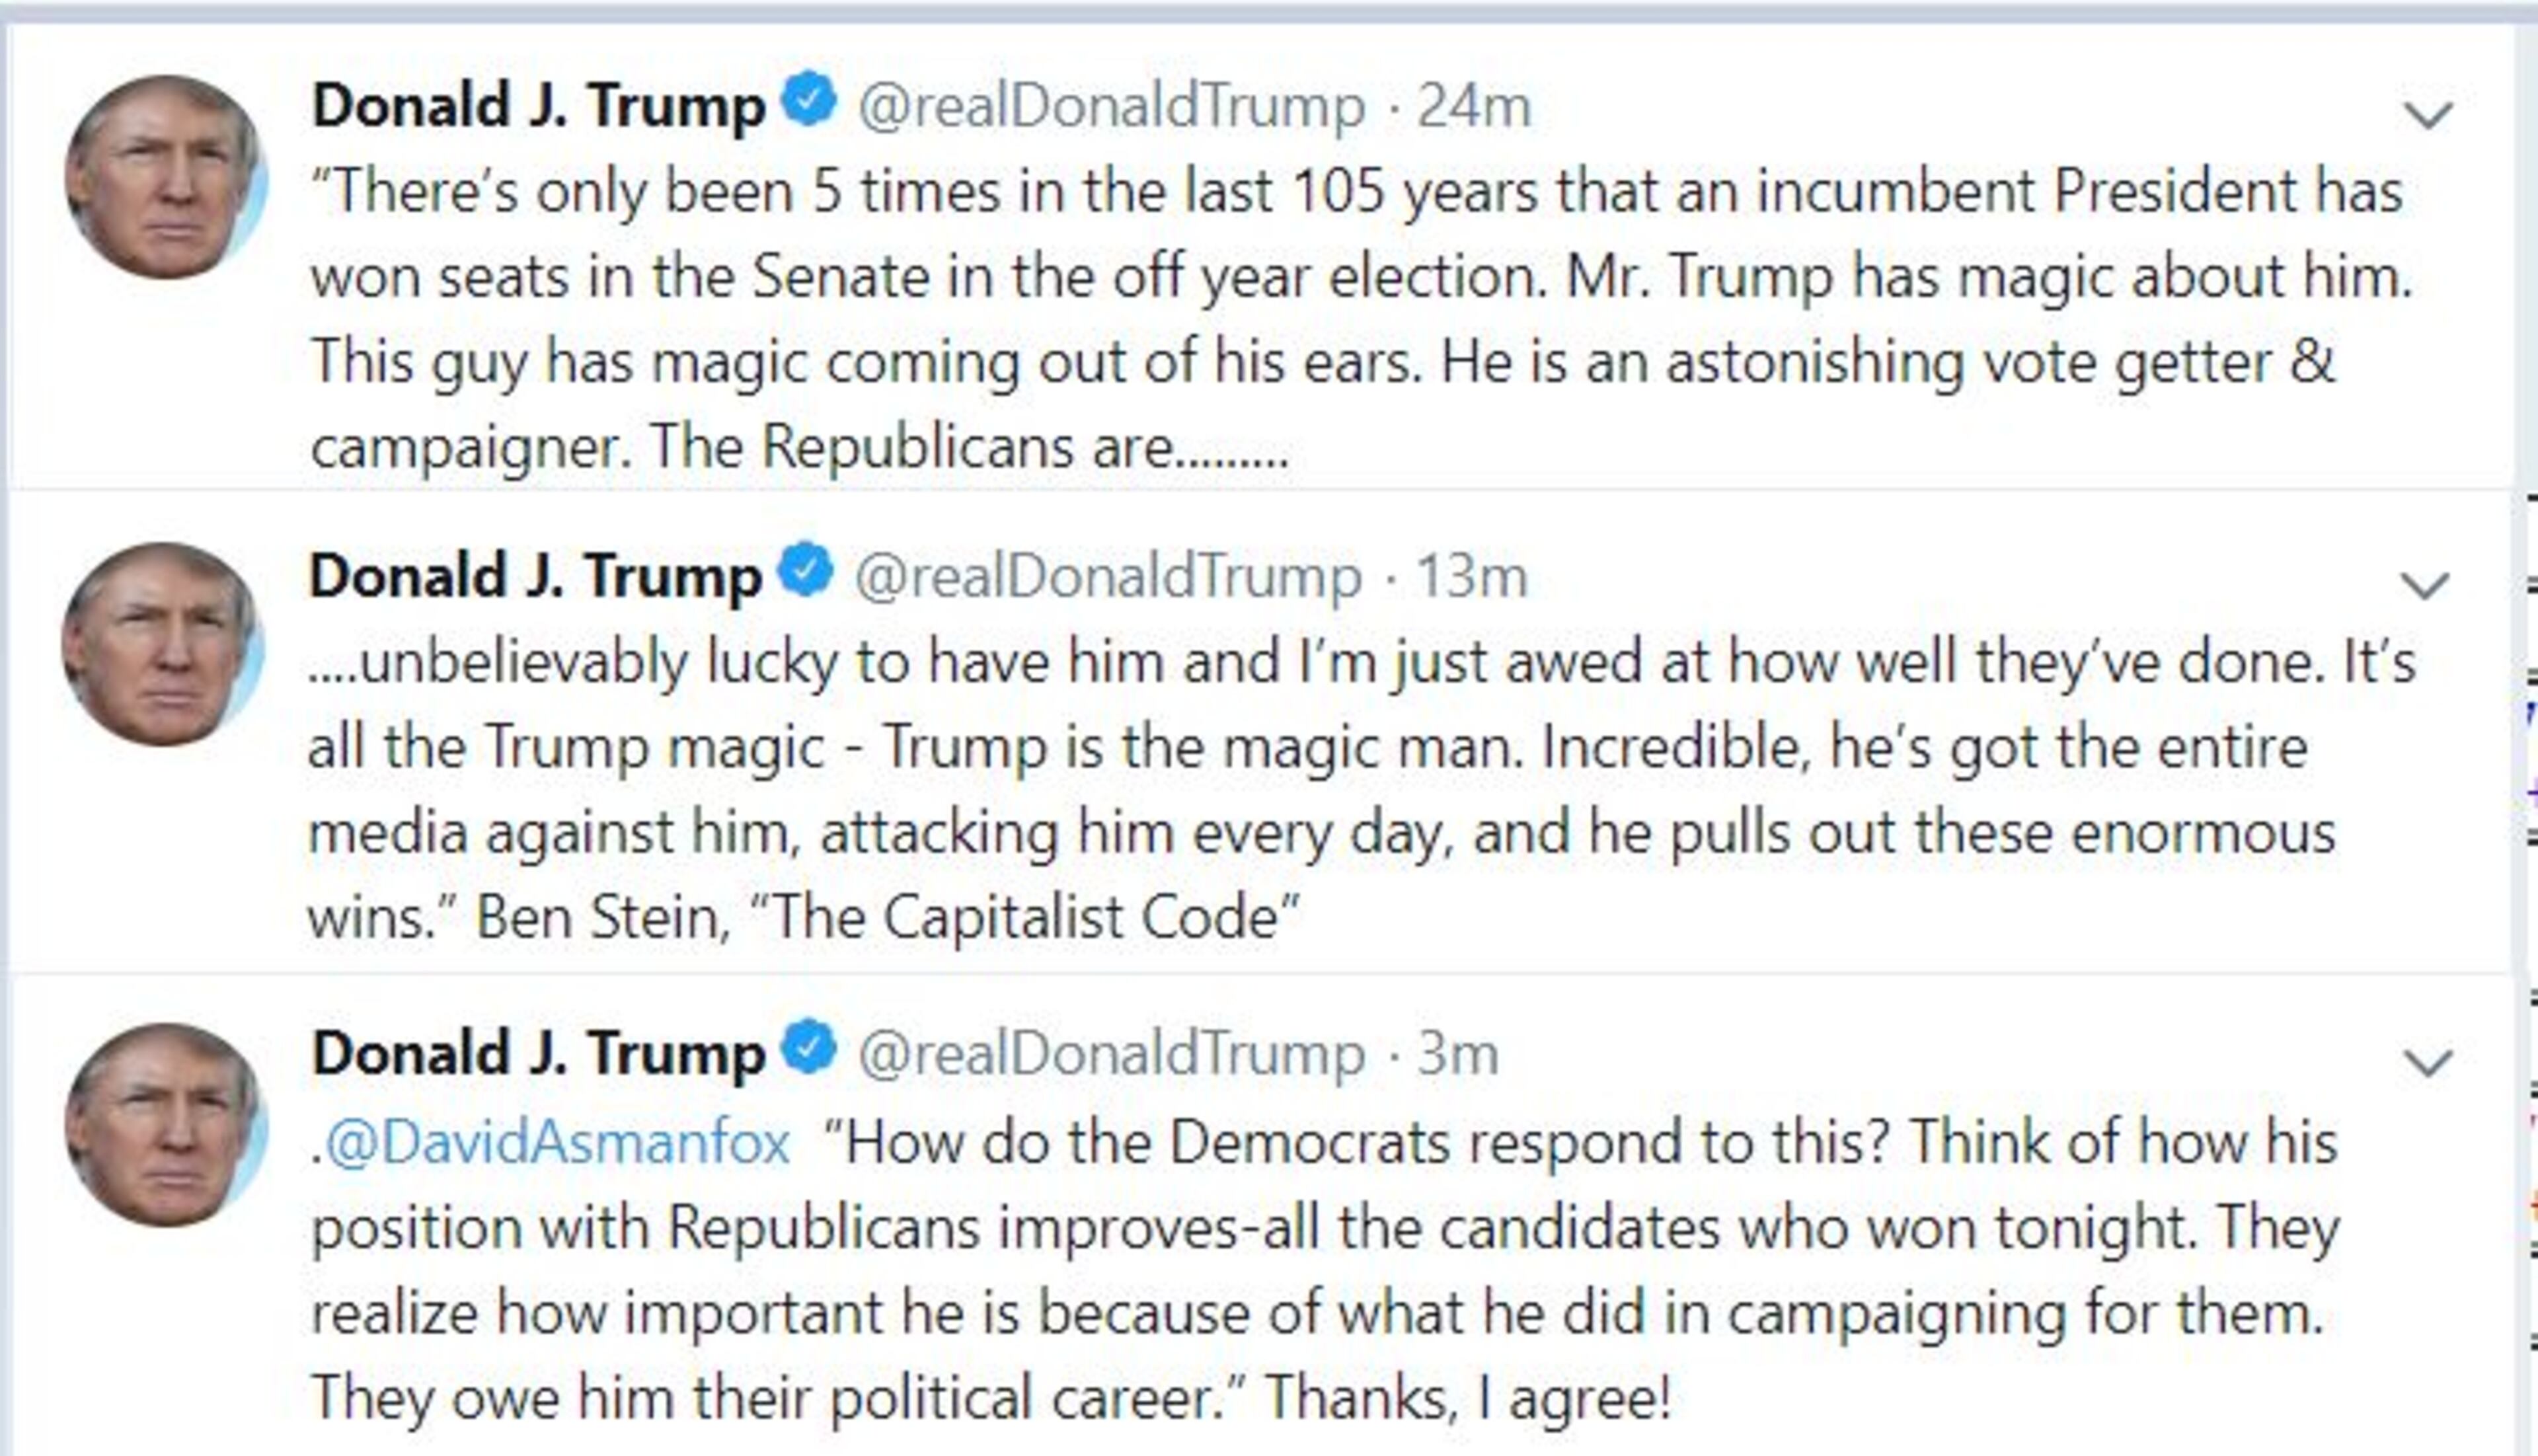Open the profile avatar of the 3m tweet
The width and height of the screenshot is (2538, 1456).
coord(166,1125)
